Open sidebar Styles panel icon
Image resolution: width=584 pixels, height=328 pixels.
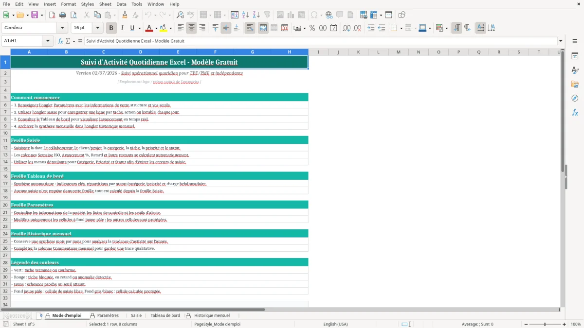pyautogui.click(x=575, y=70)
